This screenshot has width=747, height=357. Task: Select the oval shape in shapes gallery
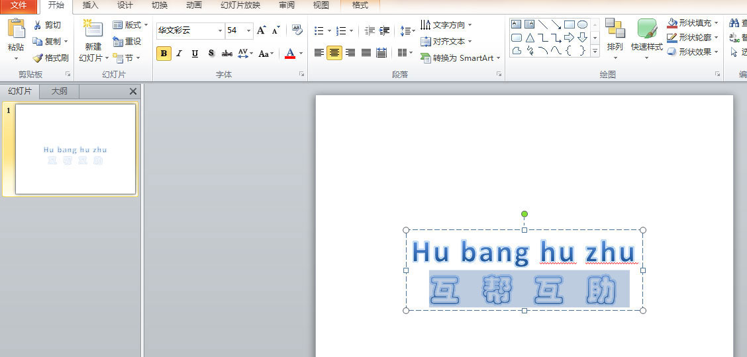coord(582,24)
